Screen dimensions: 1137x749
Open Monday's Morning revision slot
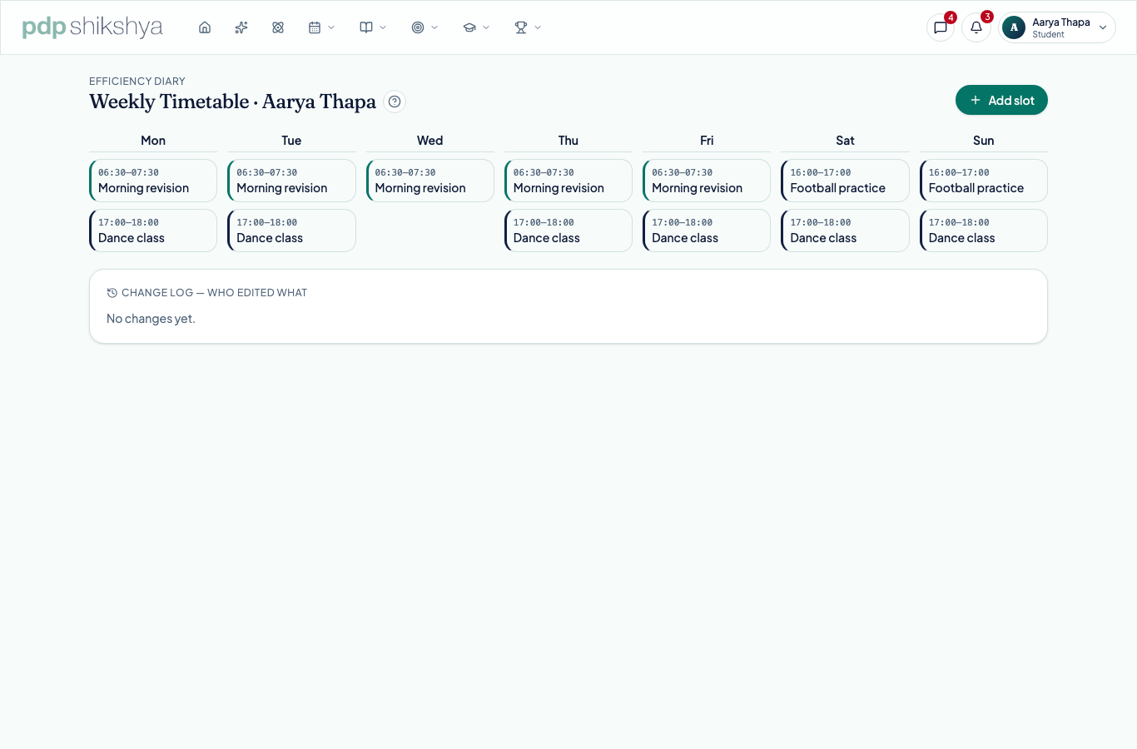point(153,181)
